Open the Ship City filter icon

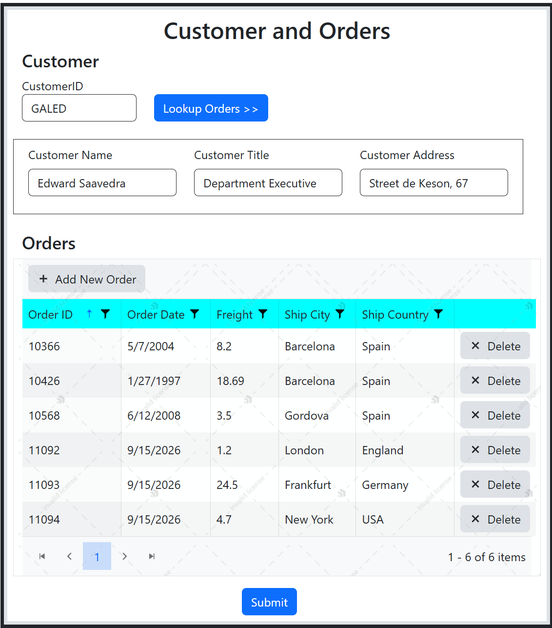click(x=340, y=314)
